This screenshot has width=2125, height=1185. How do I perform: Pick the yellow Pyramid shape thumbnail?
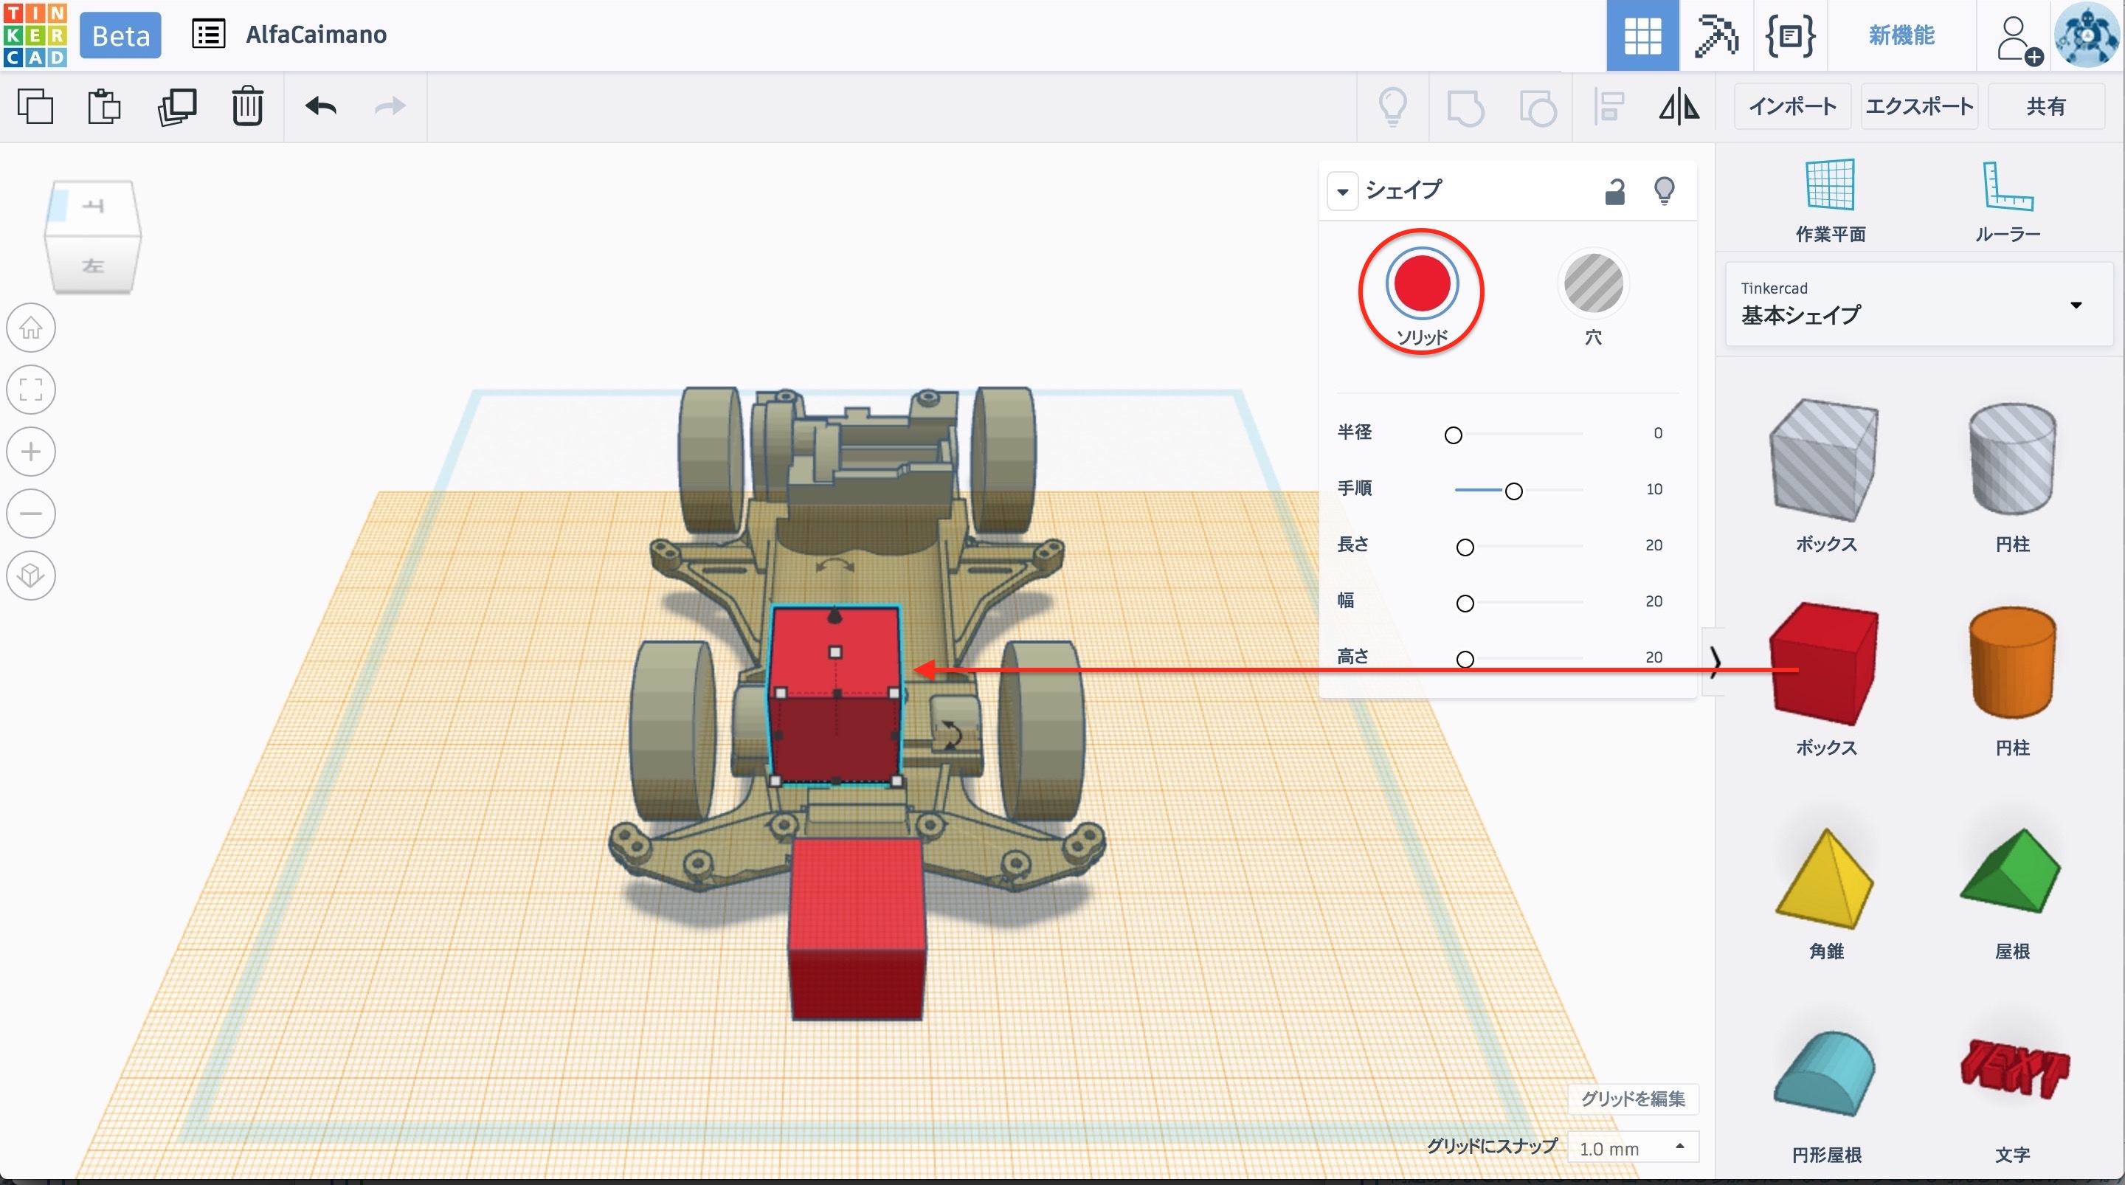tap(1825, 879)
